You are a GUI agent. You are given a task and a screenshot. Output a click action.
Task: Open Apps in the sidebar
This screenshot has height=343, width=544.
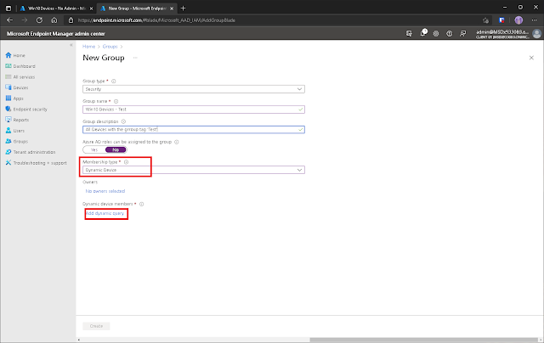click(14, 98)
